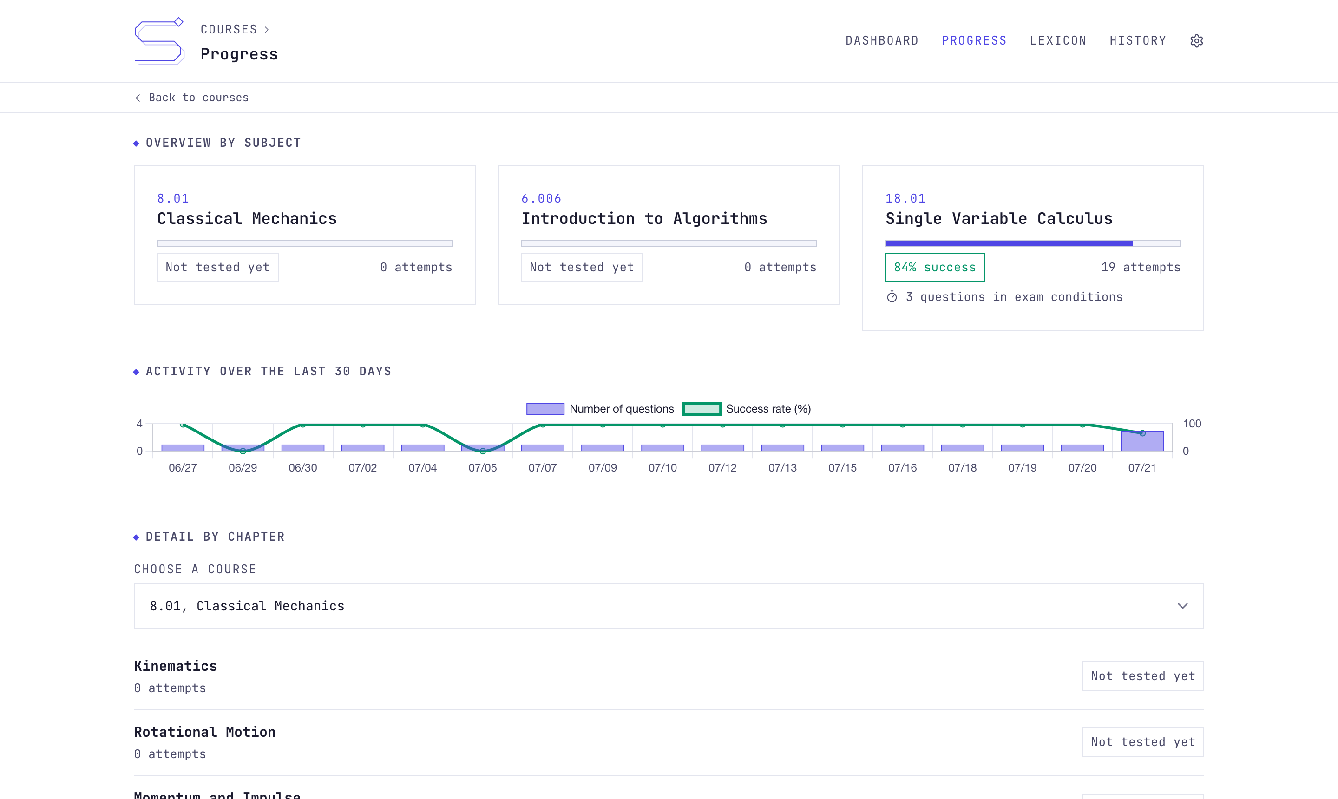The width and height of the screenshot is (1338, 799).
Task: Click the S-shaped app logo
Action: [159, 41]
